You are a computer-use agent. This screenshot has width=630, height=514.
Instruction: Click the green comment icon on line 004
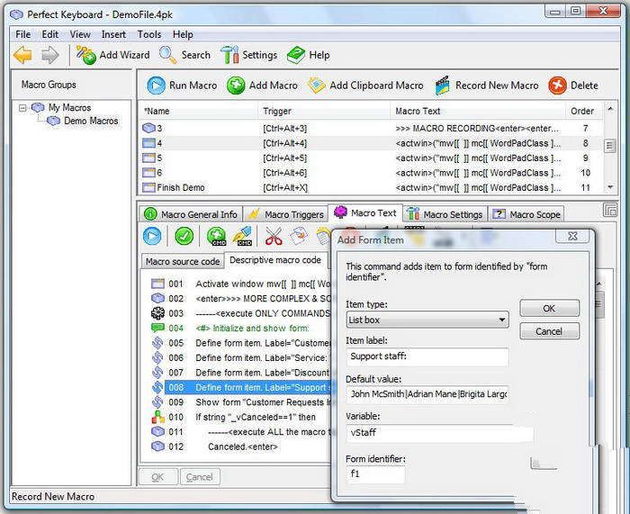click(x=157, y=328)
